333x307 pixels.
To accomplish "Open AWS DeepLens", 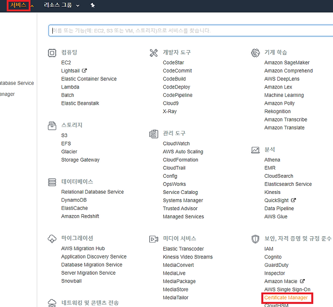I will pyautogui.click(x=282, y=79).
